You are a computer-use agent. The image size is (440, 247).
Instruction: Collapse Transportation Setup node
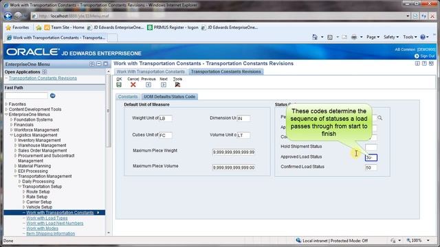(20, 187)
